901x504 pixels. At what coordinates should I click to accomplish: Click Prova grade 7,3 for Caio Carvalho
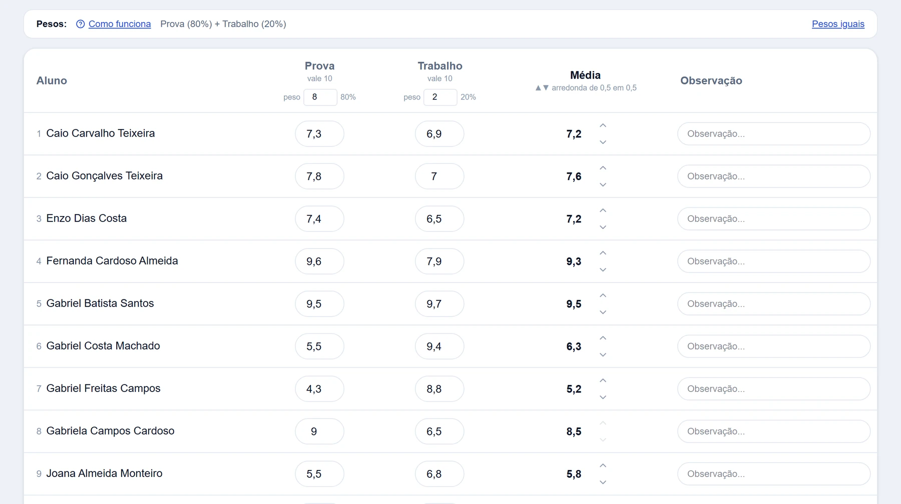coord(319,134)
